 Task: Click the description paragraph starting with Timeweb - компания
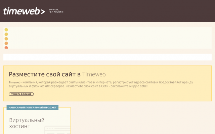(101, 84)
